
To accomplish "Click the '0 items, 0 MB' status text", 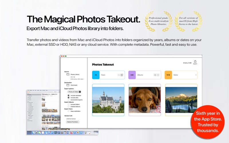I will point(187,63).
